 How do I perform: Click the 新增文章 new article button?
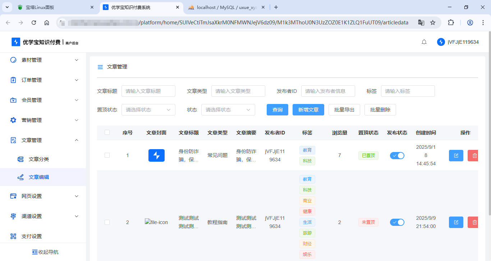click(308, 109)
